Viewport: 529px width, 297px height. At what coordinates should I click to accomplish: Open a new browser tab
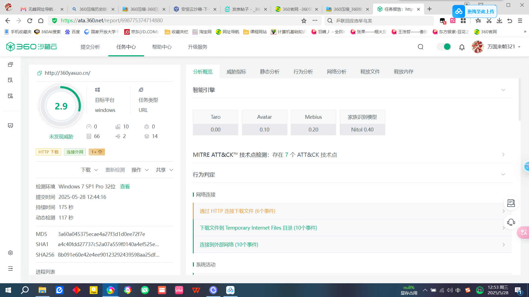pos(429,9)
